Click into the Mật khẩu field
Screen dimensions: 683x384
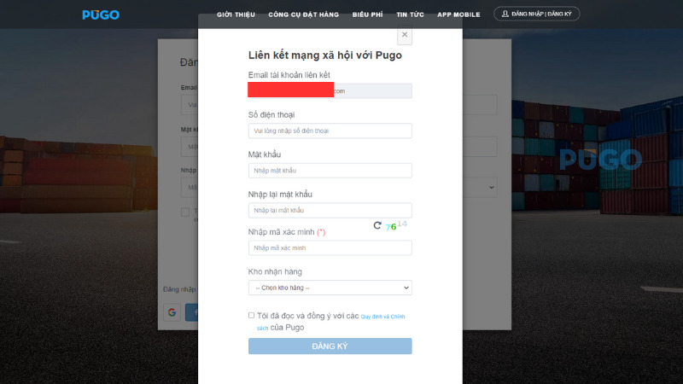[x=330, y=171]
